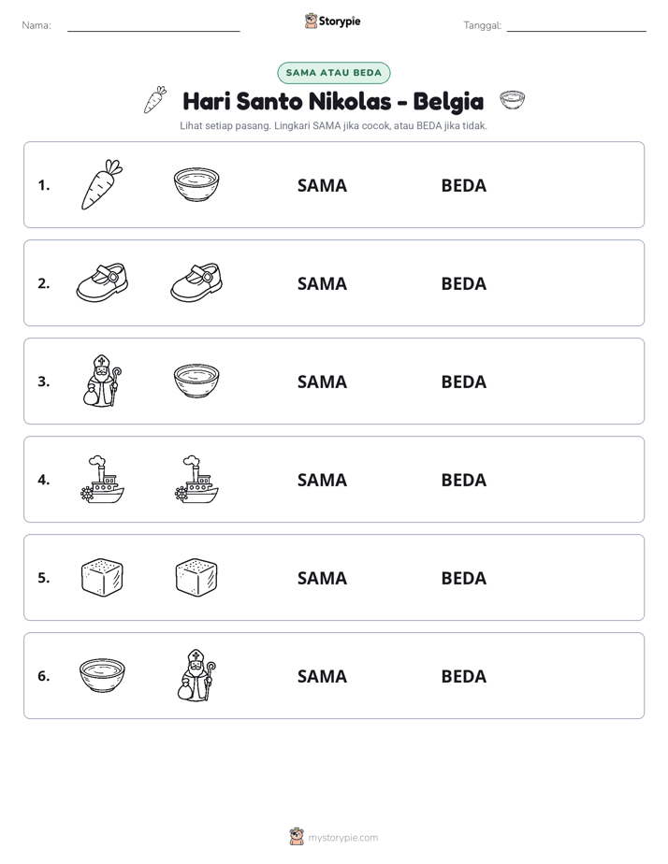
Task: Click the carrot picture in row 1
Action: 102,184
